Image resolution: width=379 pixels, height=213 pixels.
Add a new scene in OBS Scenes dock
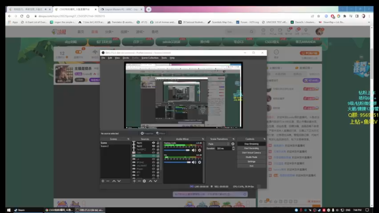103,181
